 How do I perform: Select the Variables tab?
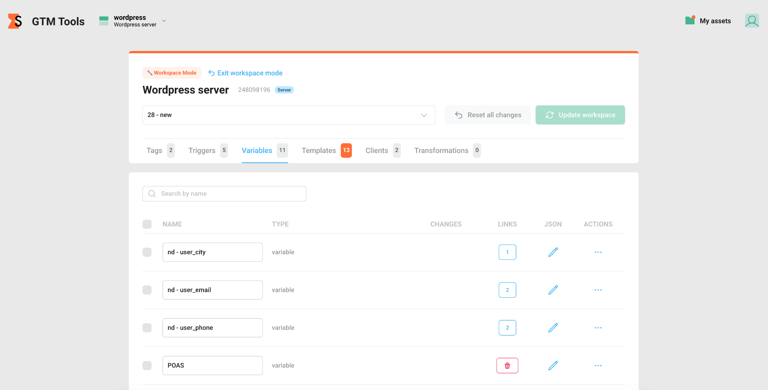point(265,150)
